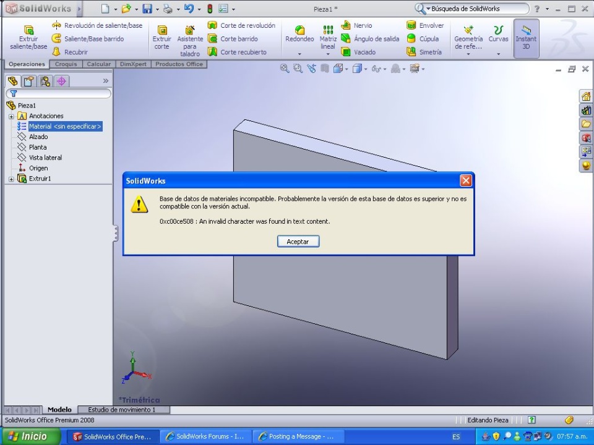The image size is (594, 445).
Task: Click the Open file icon
Action: [126, 9]
